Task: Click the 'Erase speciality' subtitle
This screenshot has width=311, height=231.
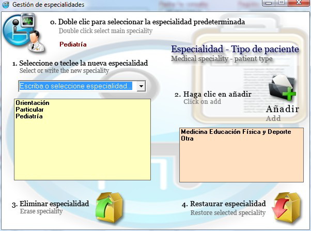Action: (41, 211)
